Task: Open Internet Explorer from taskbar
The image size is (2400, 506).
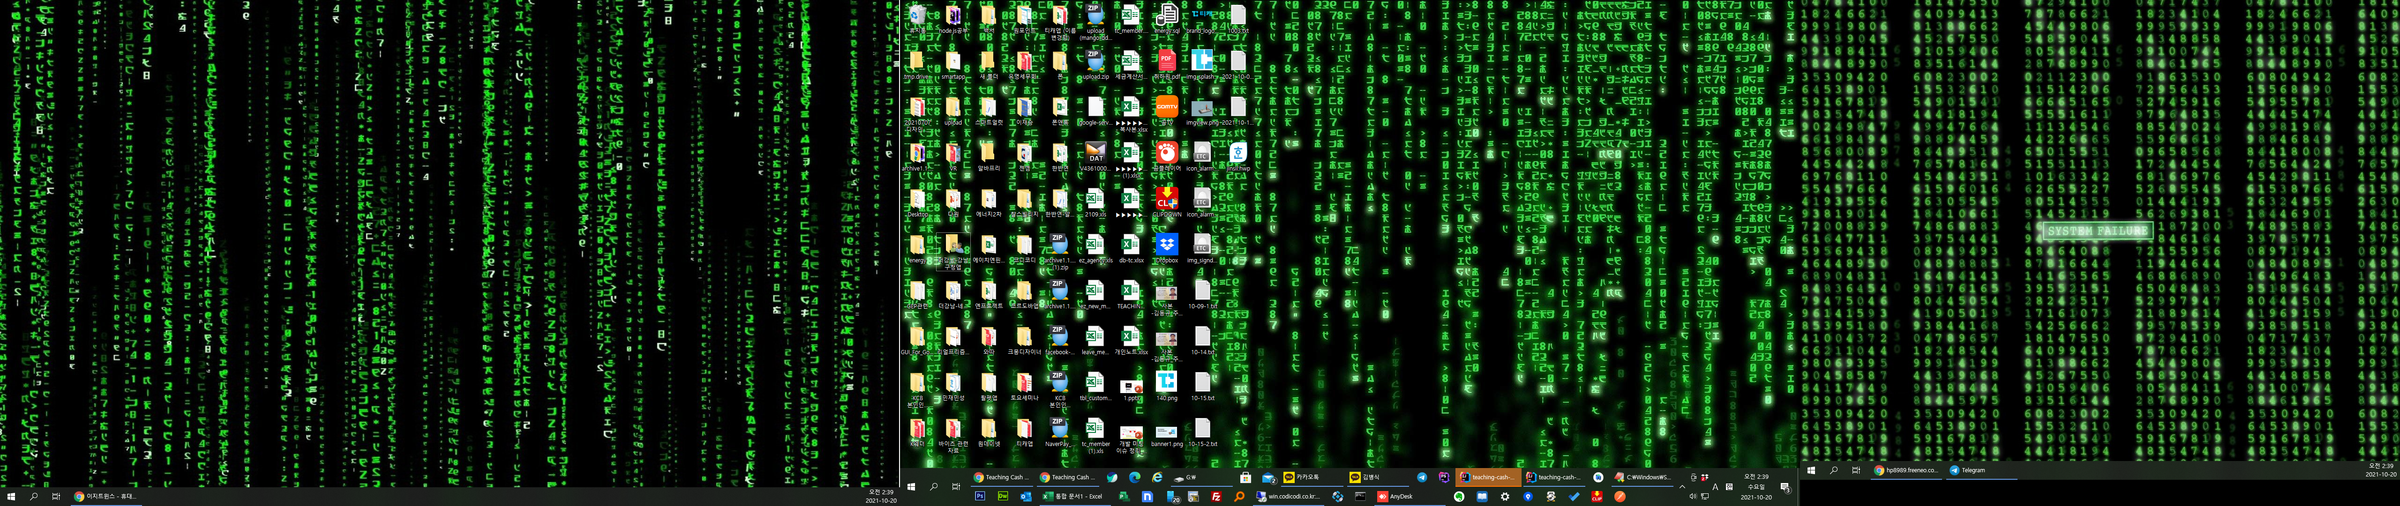Action: (1157, 477)
